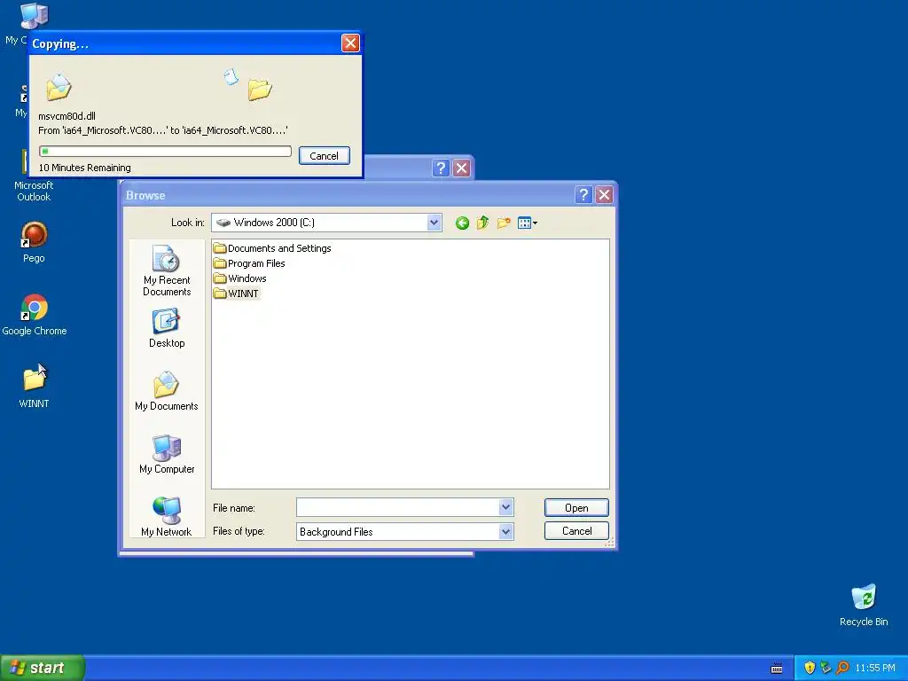Select Desktop in Browse places bar
908x681 pixels.
167,328
